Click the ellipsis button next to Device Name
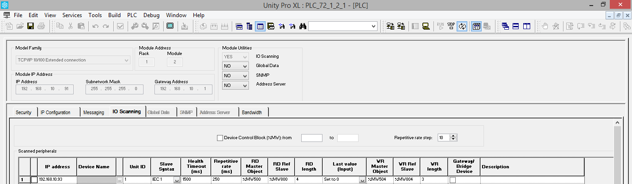The image size is (632, 184). 119,179
